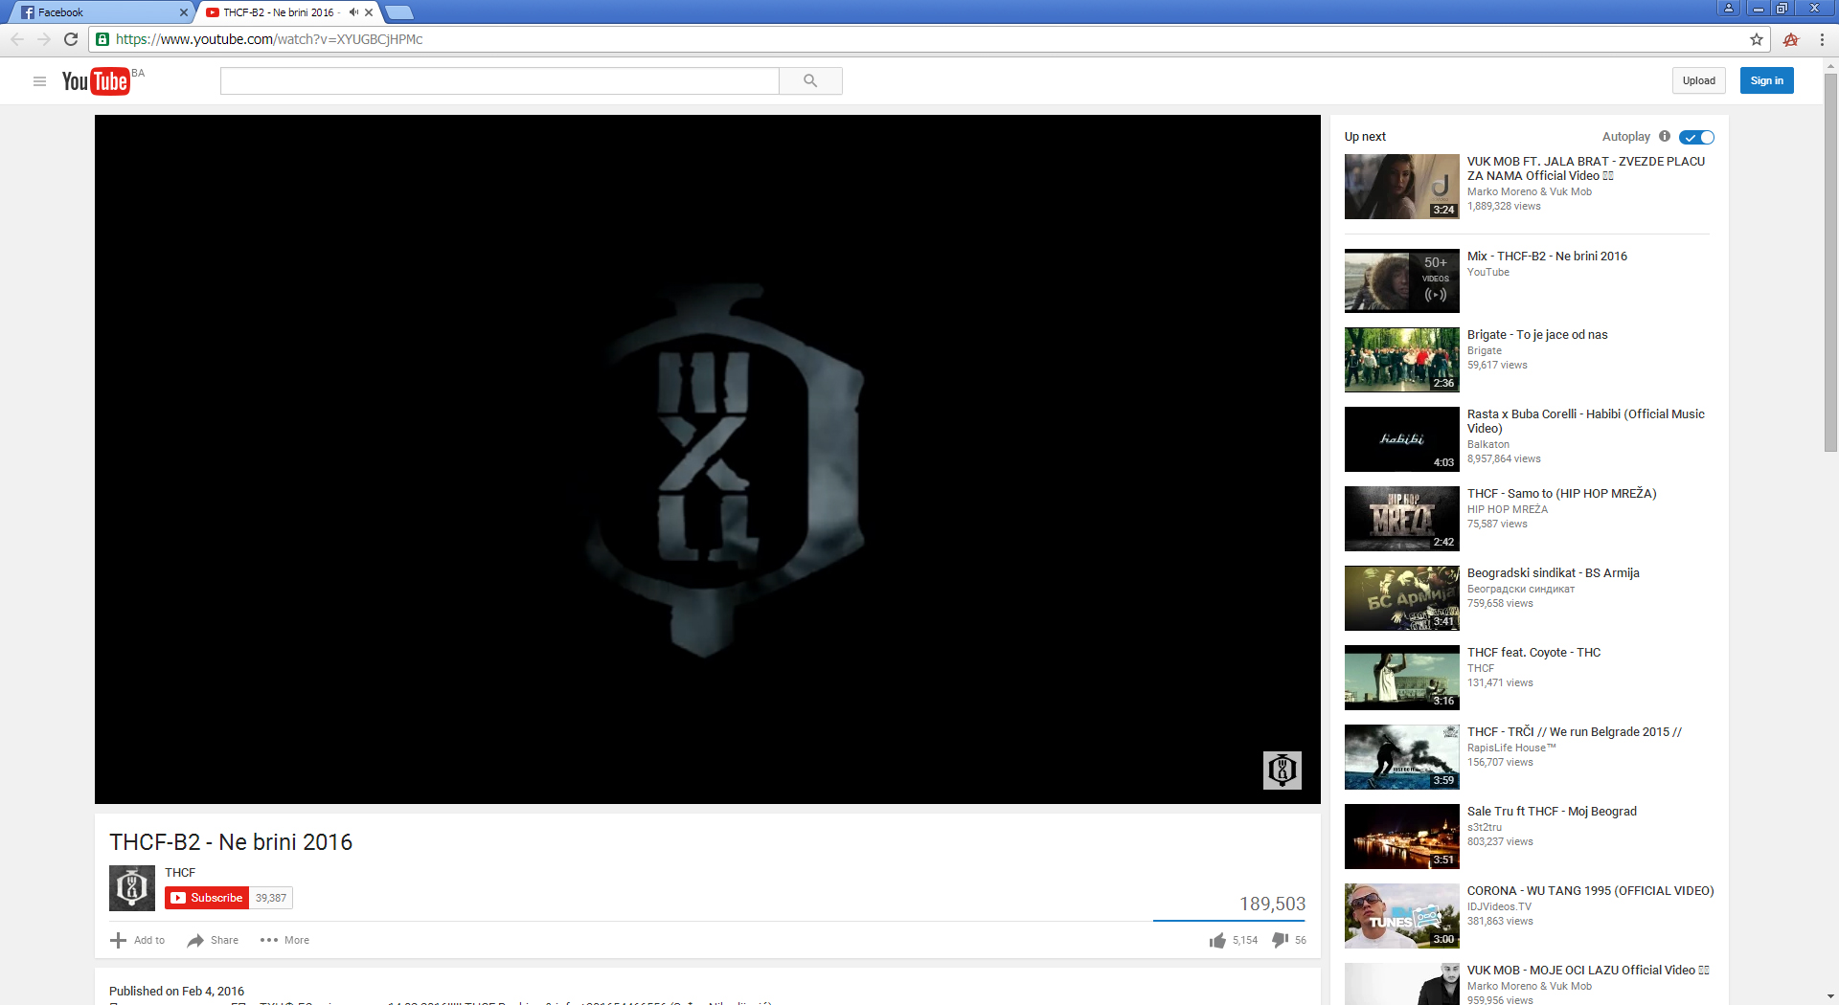Click the 189,503 view count
The image size is (1839, 1005).
pos(1273,904)
